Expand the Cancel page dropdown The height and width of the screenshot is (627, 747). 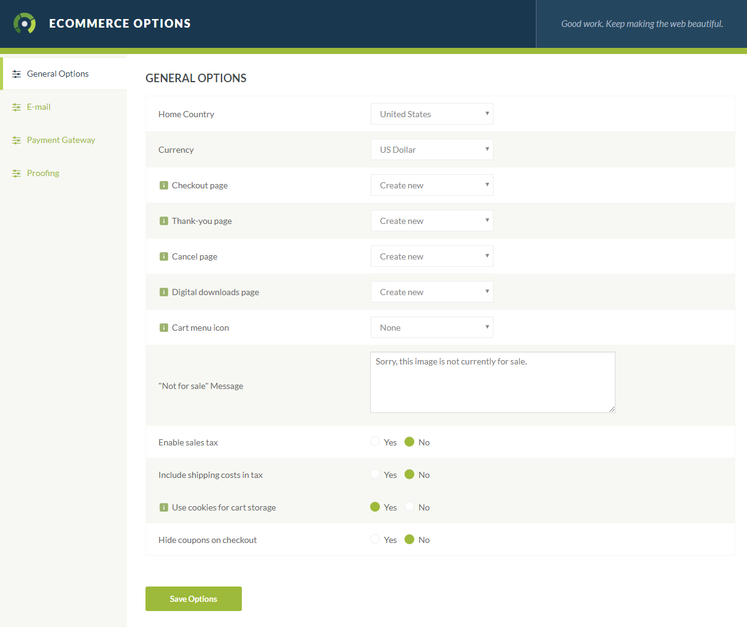[x=432, y=256]
